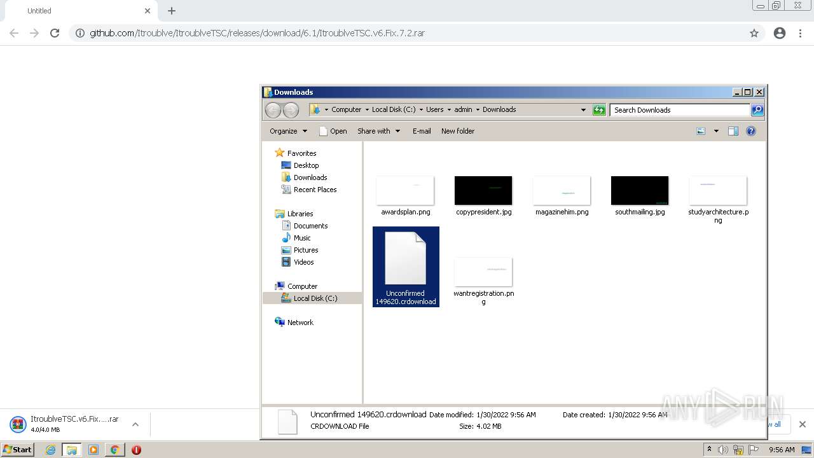Click the Libraries group header
Viewport: 814px width, 458px height.
click(294, 214)
